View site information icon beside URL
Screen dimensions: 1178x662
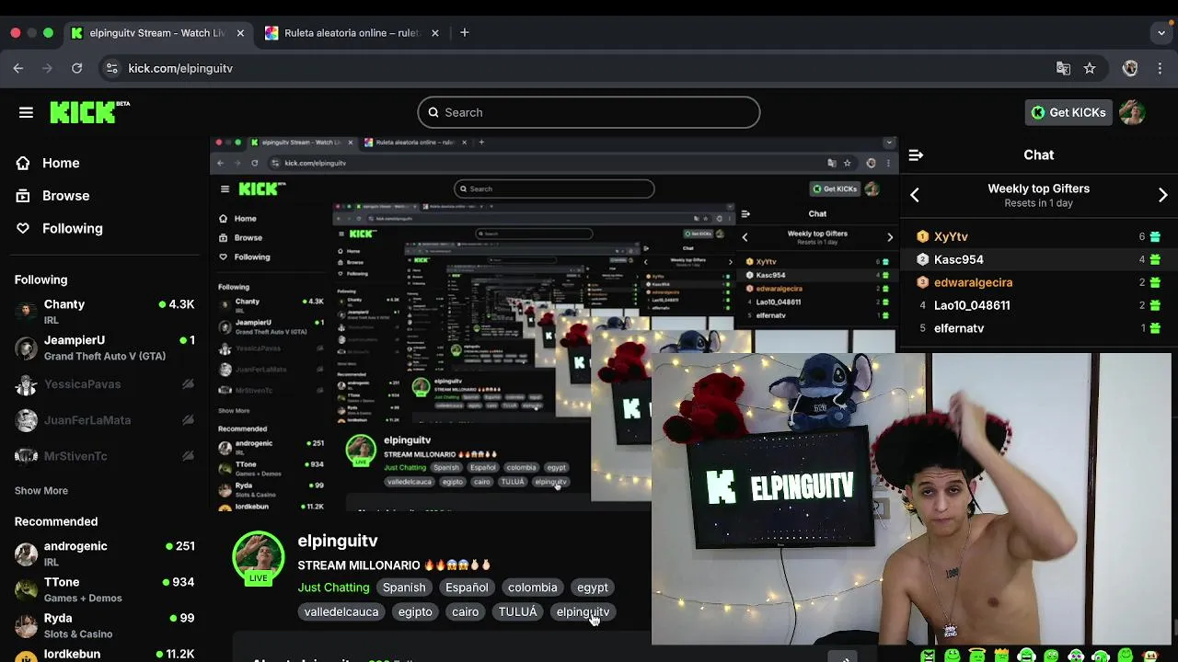coord(111,68)
